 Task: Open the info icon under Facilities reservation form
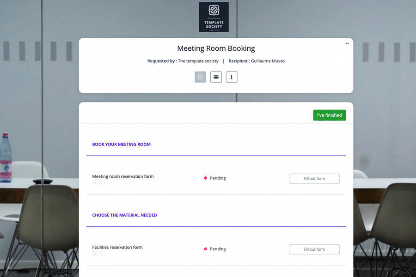(x=101, y=253)
